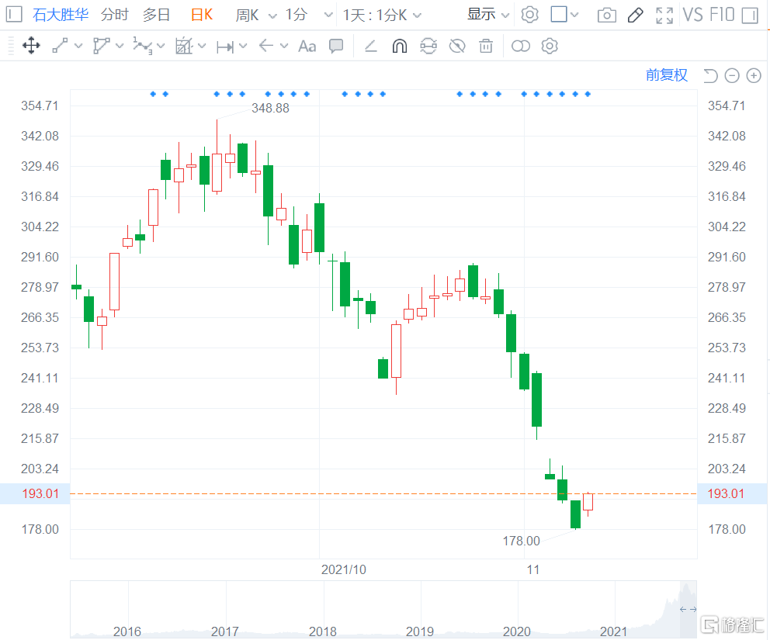The width and height of the screenshot is (770, 640).
Task: Open the 1分 interval dropdown arrow
Action: pos(328,16)
